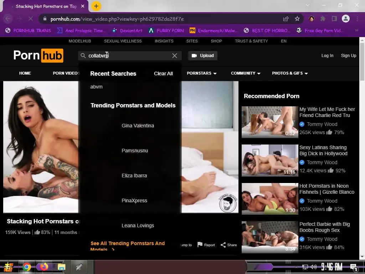365x274 pixels.
Task: Open the volume control in system tray
Action: point(314,267)
